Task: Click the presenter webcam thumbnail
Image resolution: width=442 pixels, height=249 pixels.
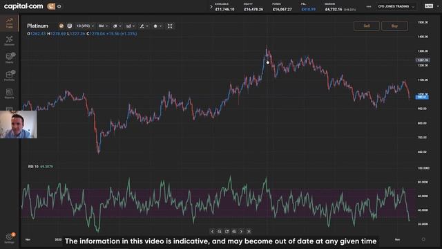Action: tap(19, 124)
